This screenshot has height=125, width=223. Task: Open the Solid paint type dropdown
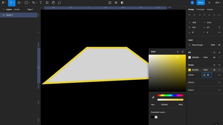click(154, 52)
